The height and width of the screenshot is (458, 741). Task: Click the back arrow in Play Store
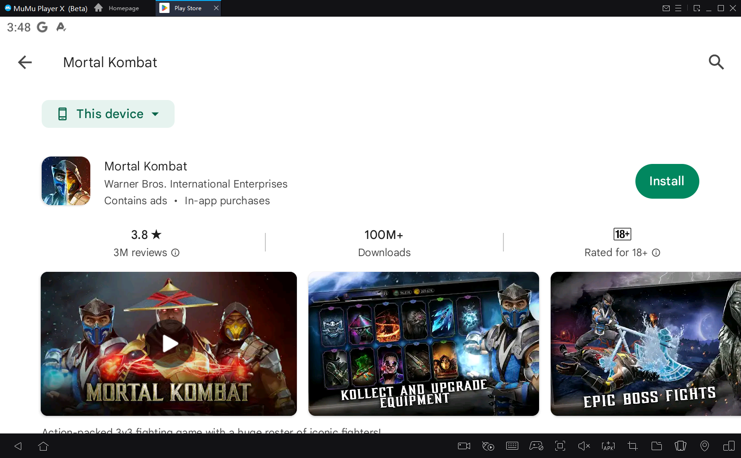coord(25,62)
